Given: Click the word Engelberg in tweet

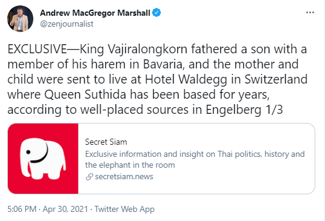Looking at the screenshot, I should [234, 110].
